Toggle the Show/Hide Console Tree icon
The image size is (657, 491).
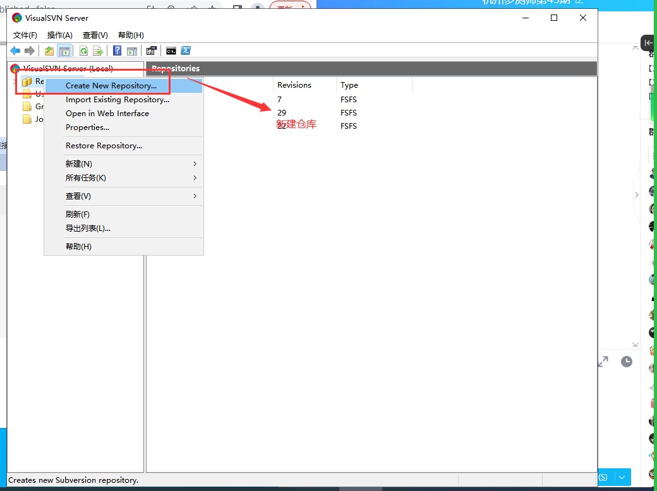pyautogui.click(x=64, y=50)
